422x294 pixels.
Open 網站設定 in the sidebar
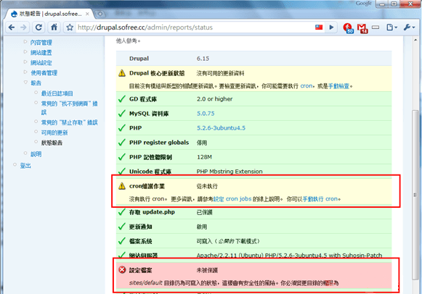[41, 63]
